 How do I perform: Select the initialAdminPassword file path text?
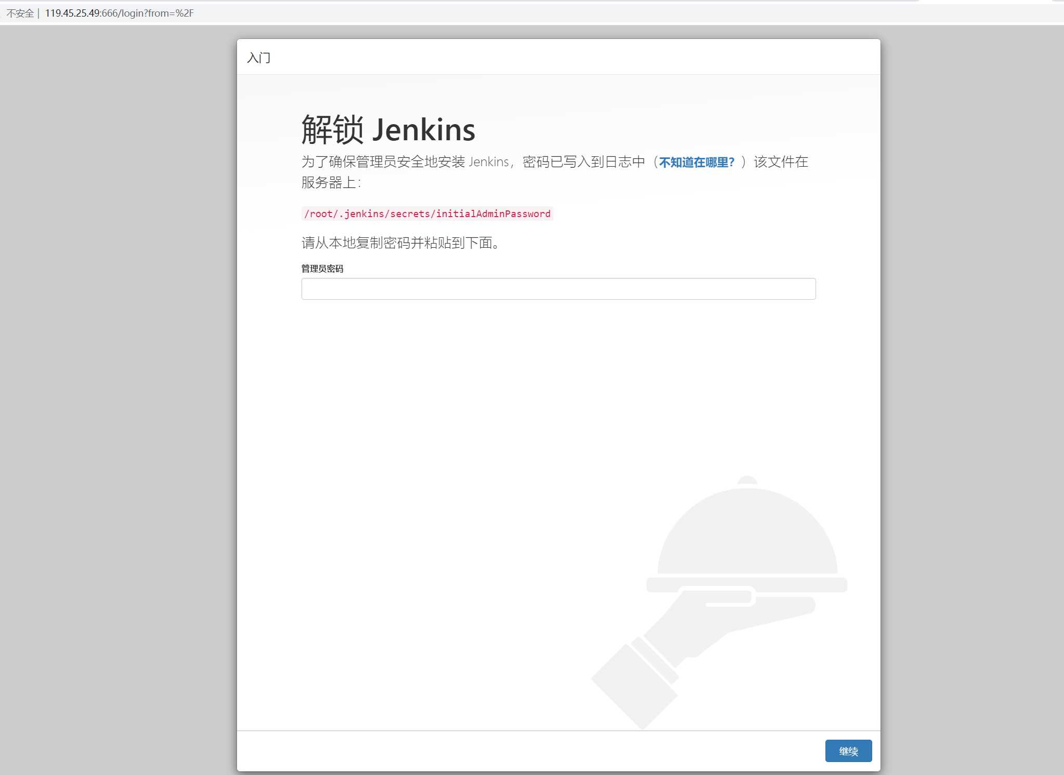[x=427, y=213]
